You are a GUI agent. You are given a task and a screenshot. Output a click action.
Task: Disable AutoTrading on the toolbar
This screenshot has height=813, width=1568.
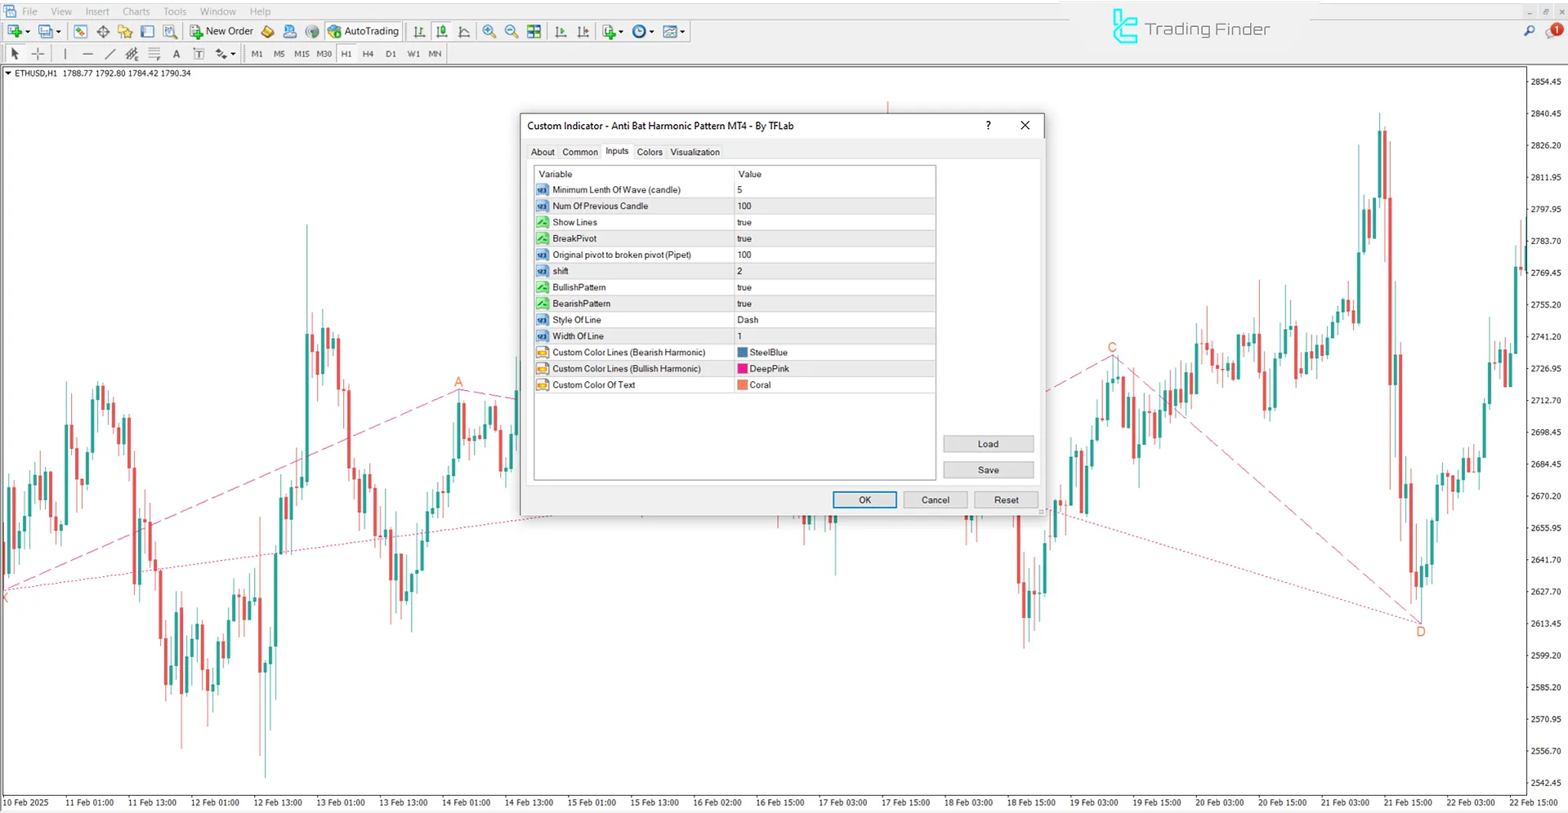363,31
